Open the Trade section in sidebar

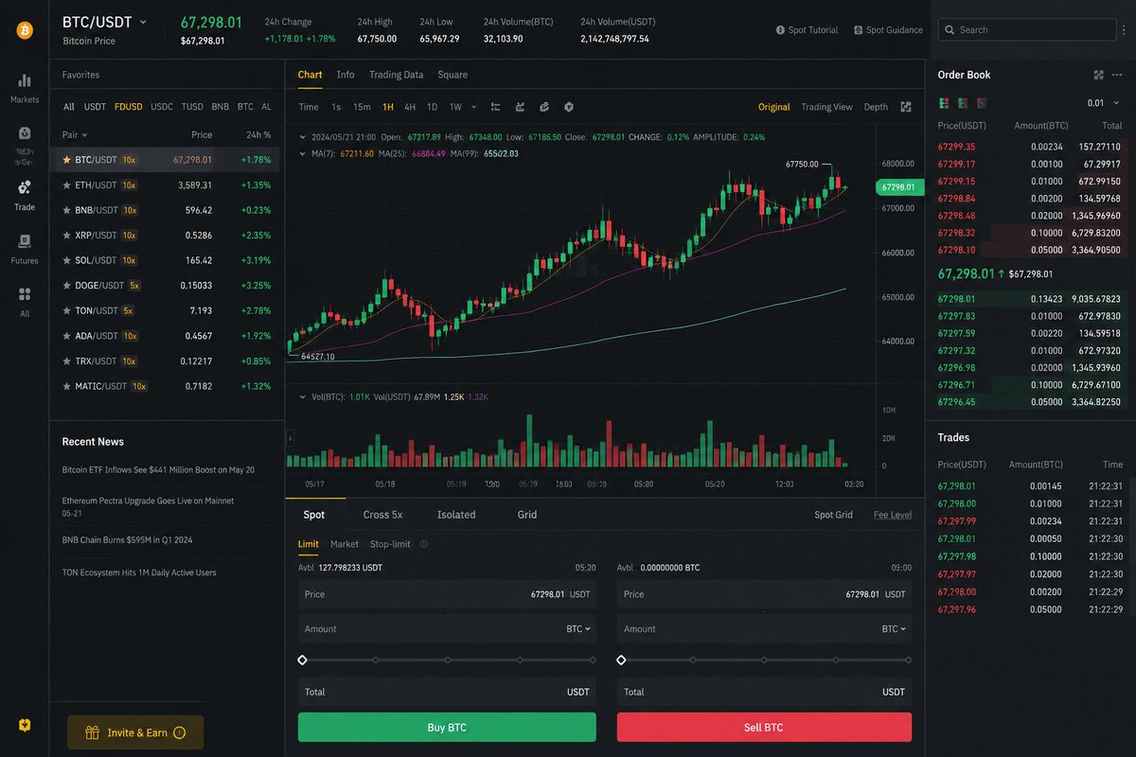pos(25,195)
